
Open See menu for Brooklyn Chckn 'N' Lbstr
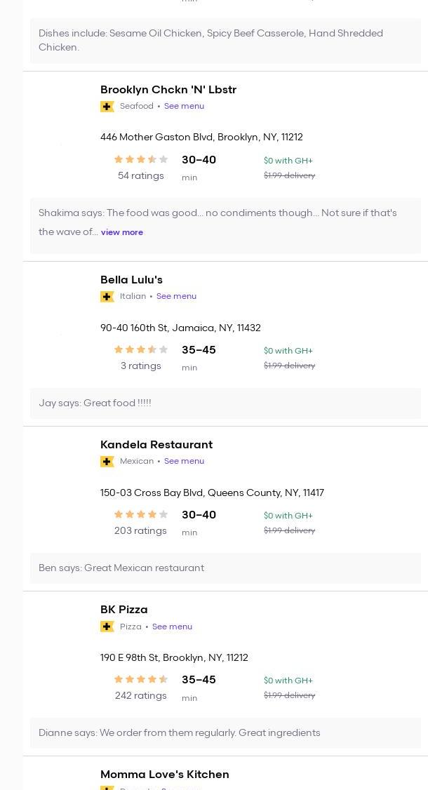184,107
